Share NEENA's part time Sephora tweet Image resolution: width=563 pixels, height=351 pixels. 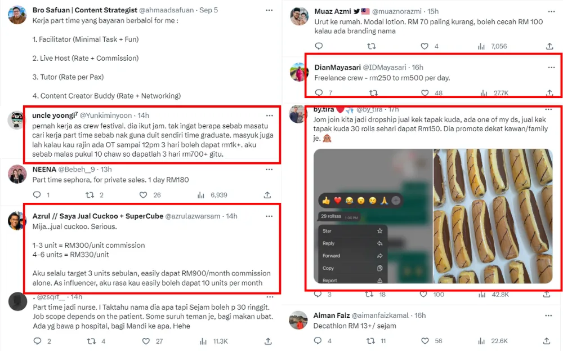267,195
